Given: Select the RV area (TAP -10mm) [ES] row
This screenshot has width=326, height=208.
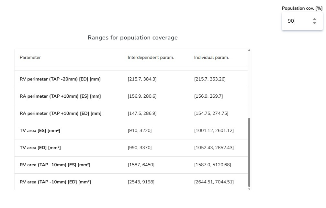Looking at the screenshot, I should [x=55, y=165].
